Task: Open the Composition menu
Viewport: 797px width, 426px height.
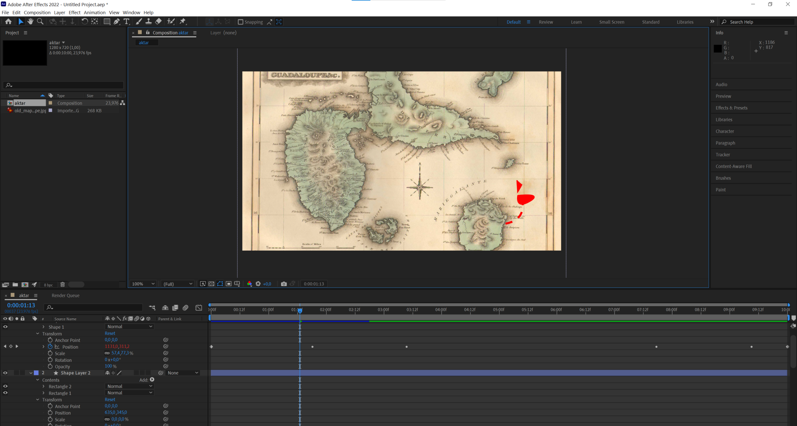Action: pyautogui.click(x=37, y=12)
